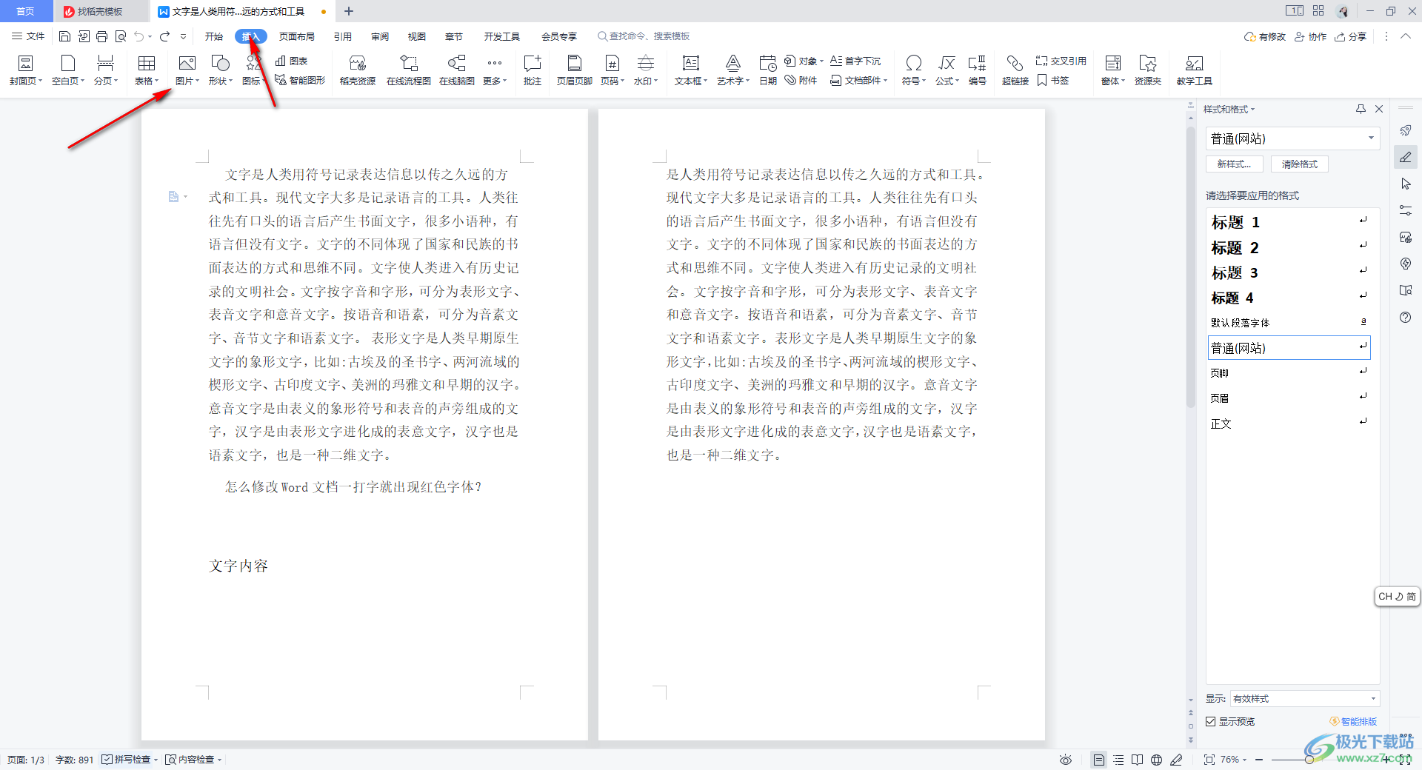This screenshot has height=770, width=1422.
Task: Apply the 标题 1 style
Action: 1289,222
